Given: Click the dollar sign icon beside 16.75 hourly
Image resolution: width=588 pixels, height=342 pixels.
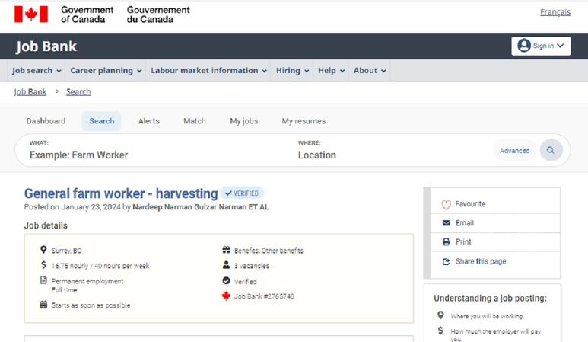Looking at the screenshot, I should [43, 265].
